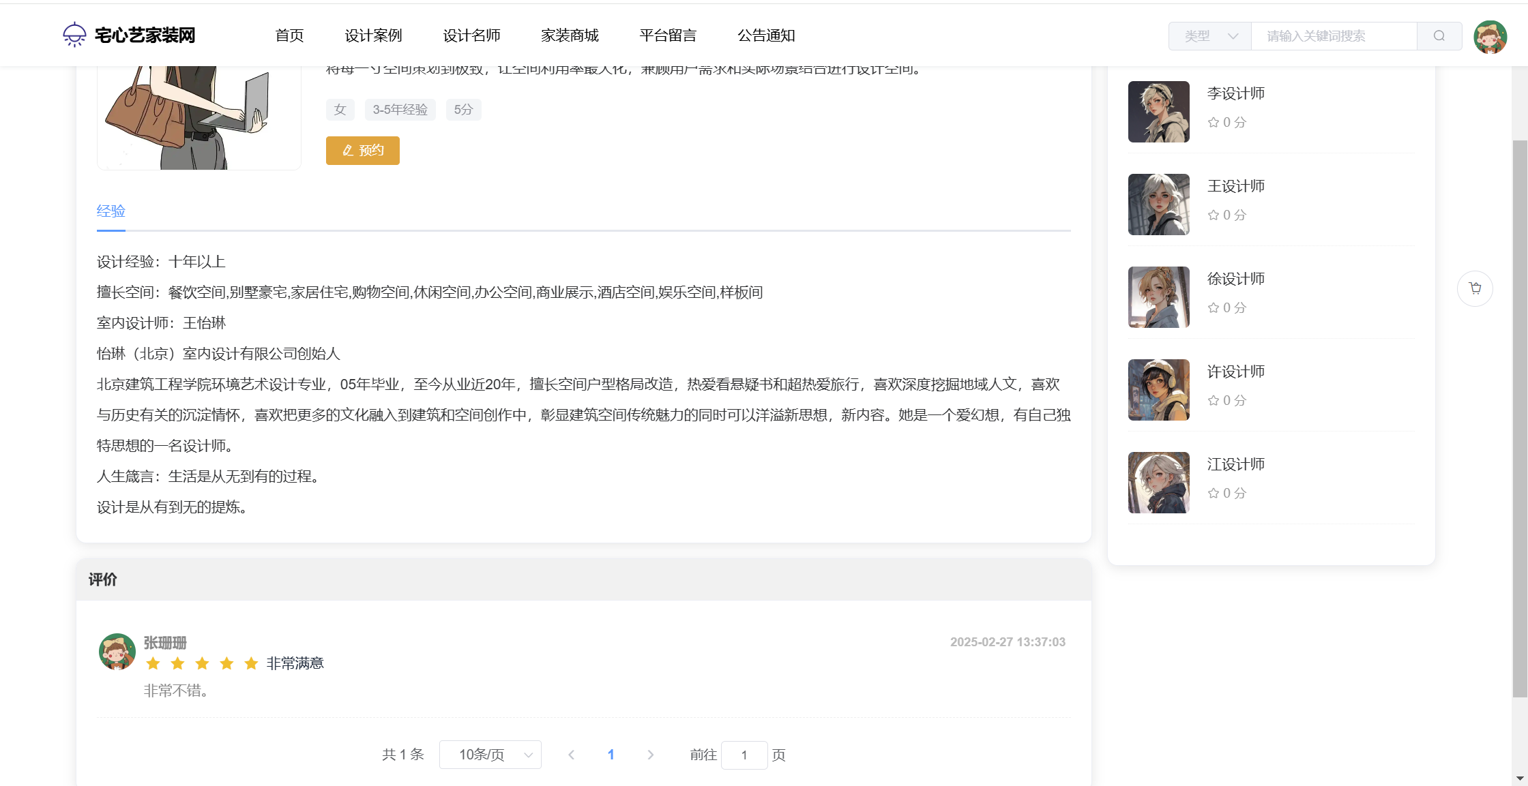
Task: Click the 前往 page number input box
Action: click(x=744, y=755)
